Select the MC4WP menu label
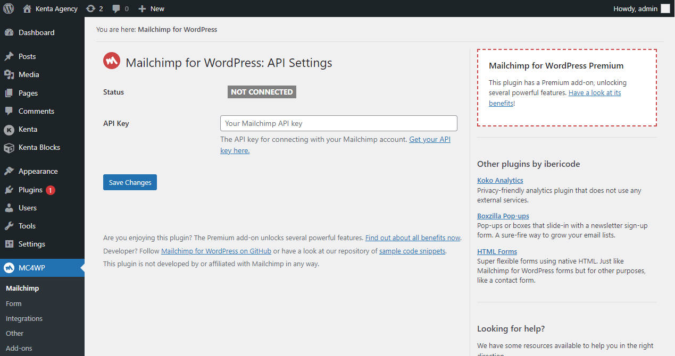 tap(32, 268)
